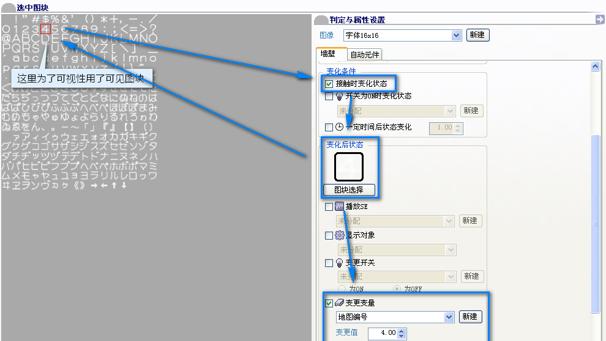The image size is (606, 341).
Task: Select the right-arrow glyph tile
Action: pyautogui.click(x=94, y=186)
